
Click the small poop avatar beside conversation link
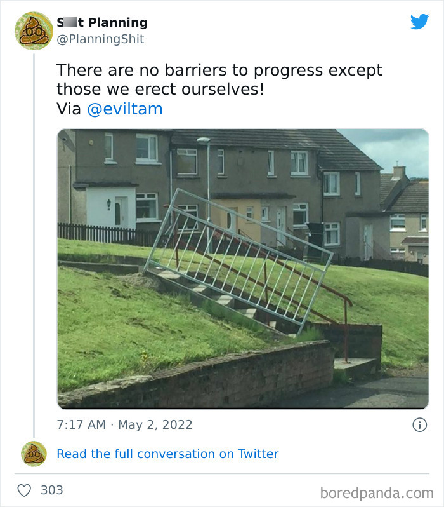click(34, 454)
